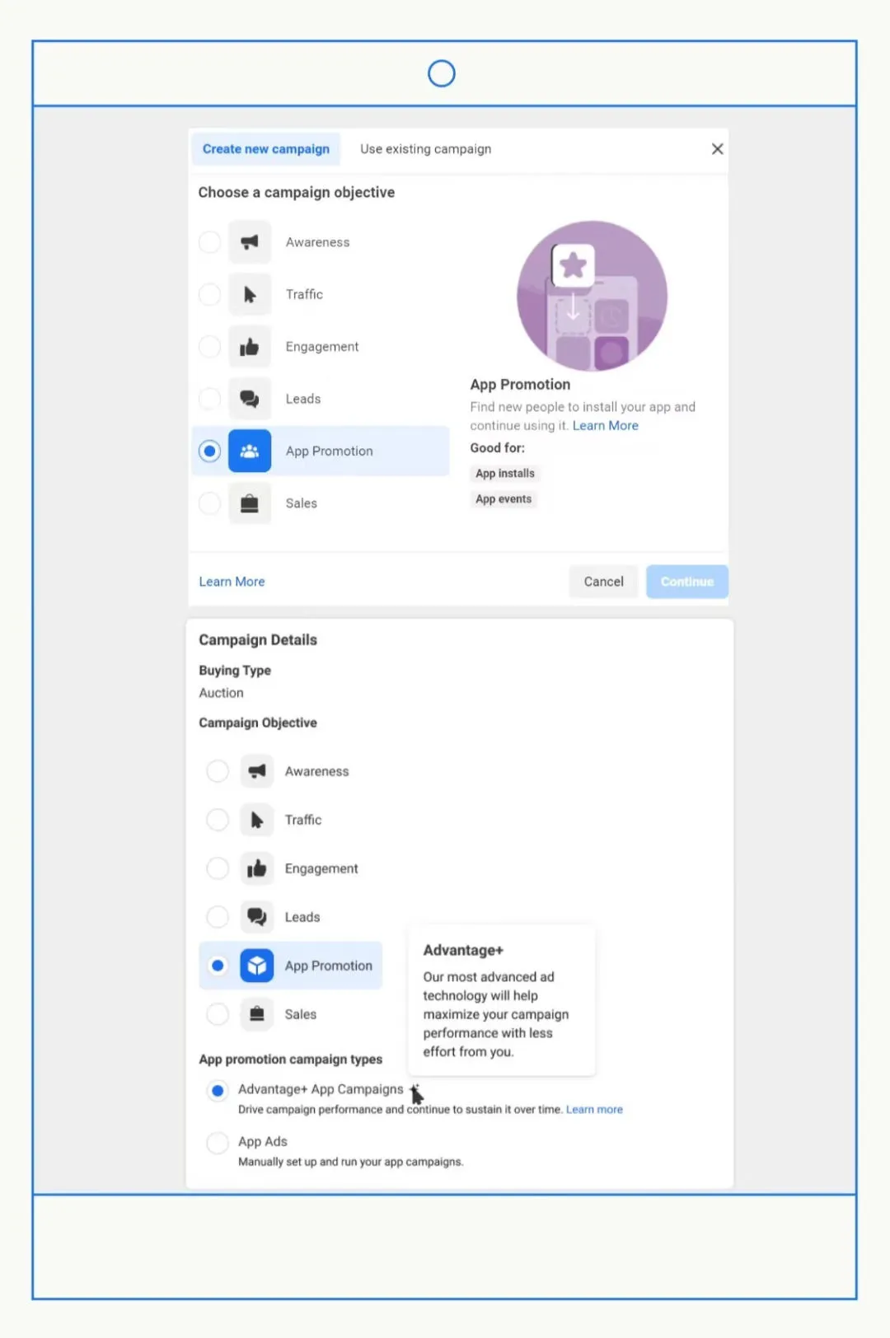890x1338 pixels.
Task: Choose the Traffic radio under Campaign Details
Action: pos(218,820)
